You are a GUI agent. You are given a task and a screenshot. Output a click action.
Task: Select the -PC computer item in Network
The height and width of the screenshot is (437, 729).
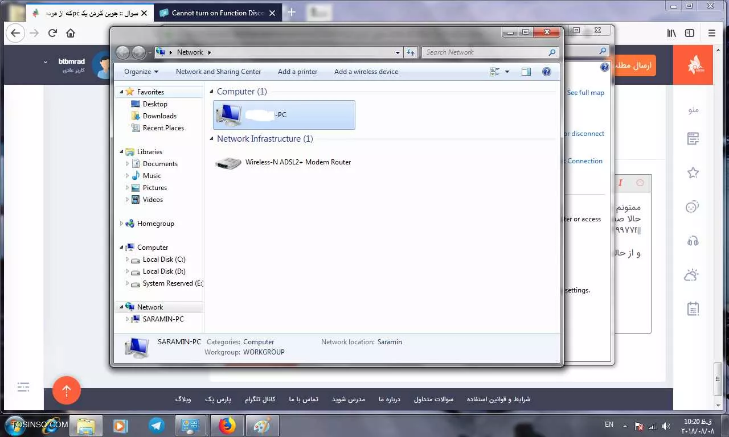point(284,115)
